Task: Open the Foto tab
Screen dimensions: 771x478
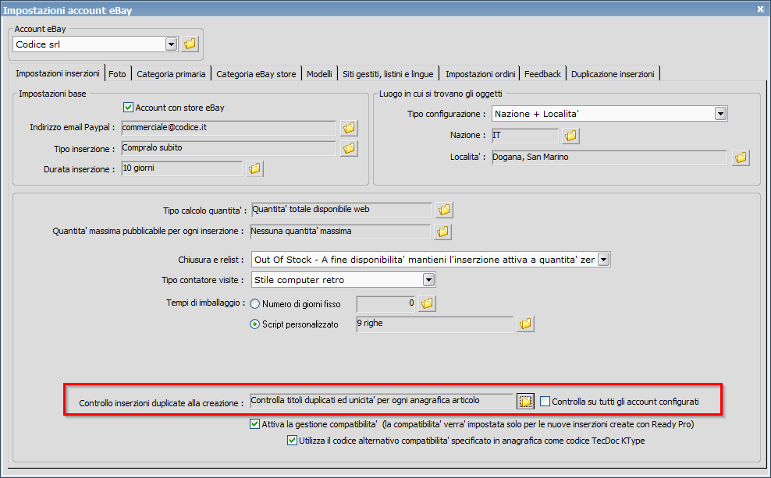Action: click(117, 74)
